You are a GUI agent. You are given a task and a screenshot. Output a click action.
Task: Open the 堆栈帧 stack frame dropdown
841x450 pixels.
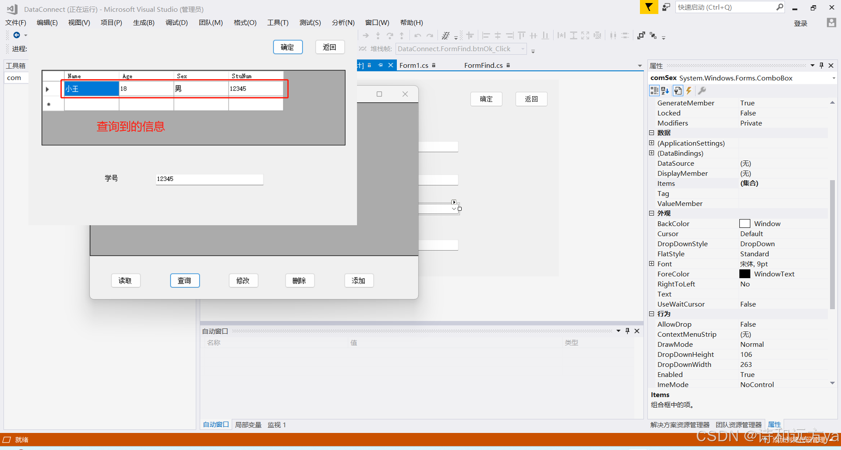coord(523,49)
